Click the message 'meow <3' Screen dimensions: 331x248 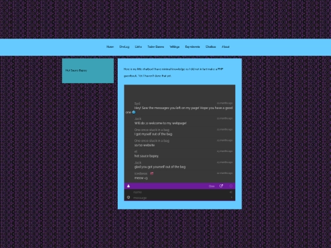point(141,178)
